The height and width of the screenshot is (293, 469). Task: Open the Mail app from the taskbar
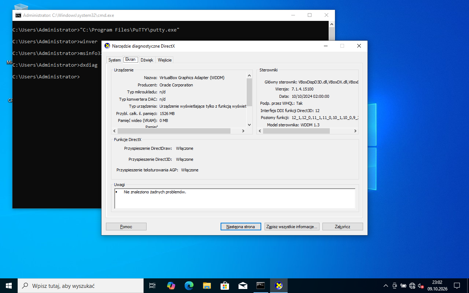243,285
